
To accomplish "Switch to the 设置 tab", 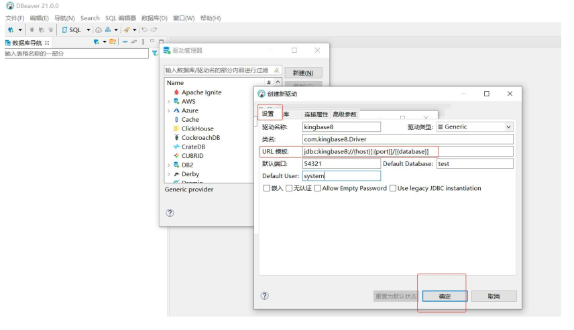I will pyautogui.click(x=268, y=114).
